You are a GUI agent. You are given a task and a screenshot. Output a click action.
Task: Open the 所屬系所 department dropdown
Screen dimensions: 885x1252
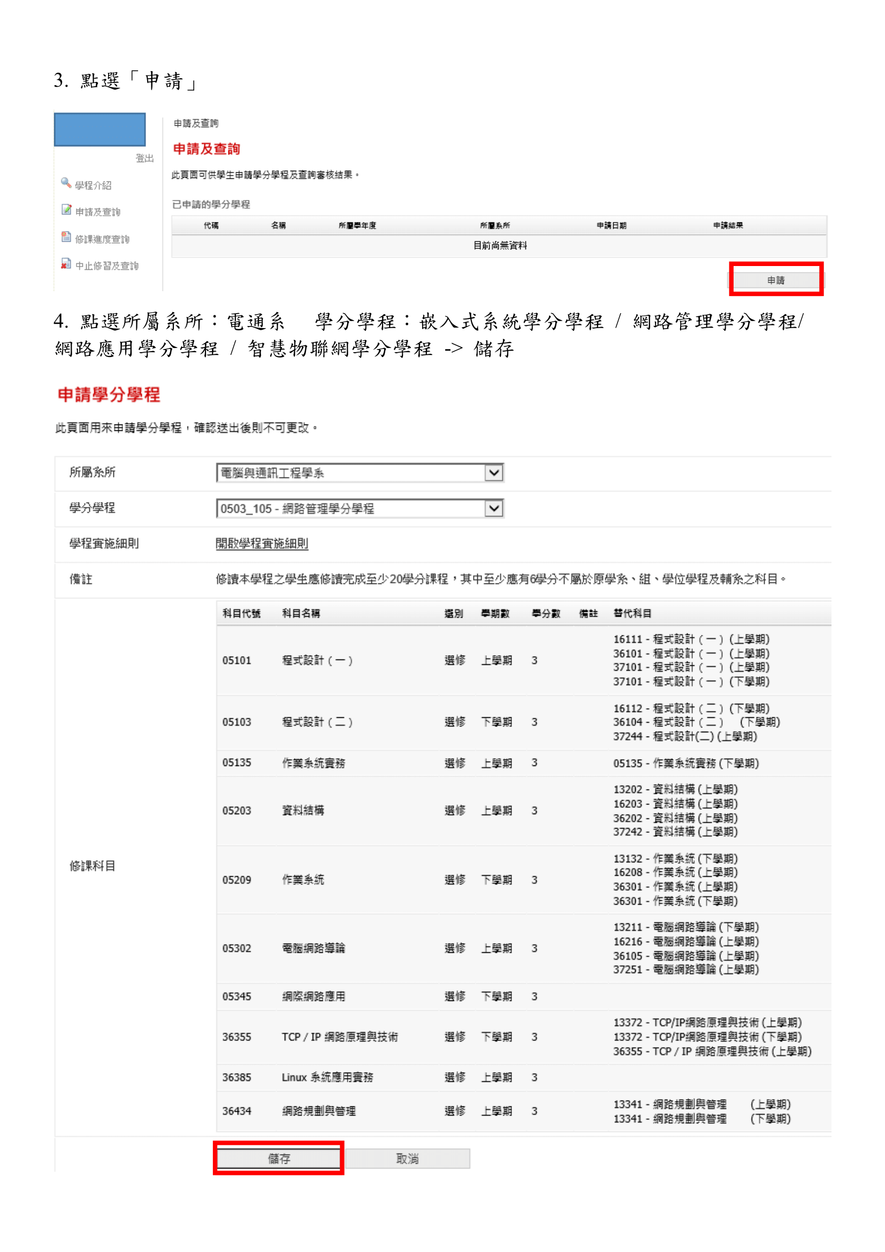493,473
